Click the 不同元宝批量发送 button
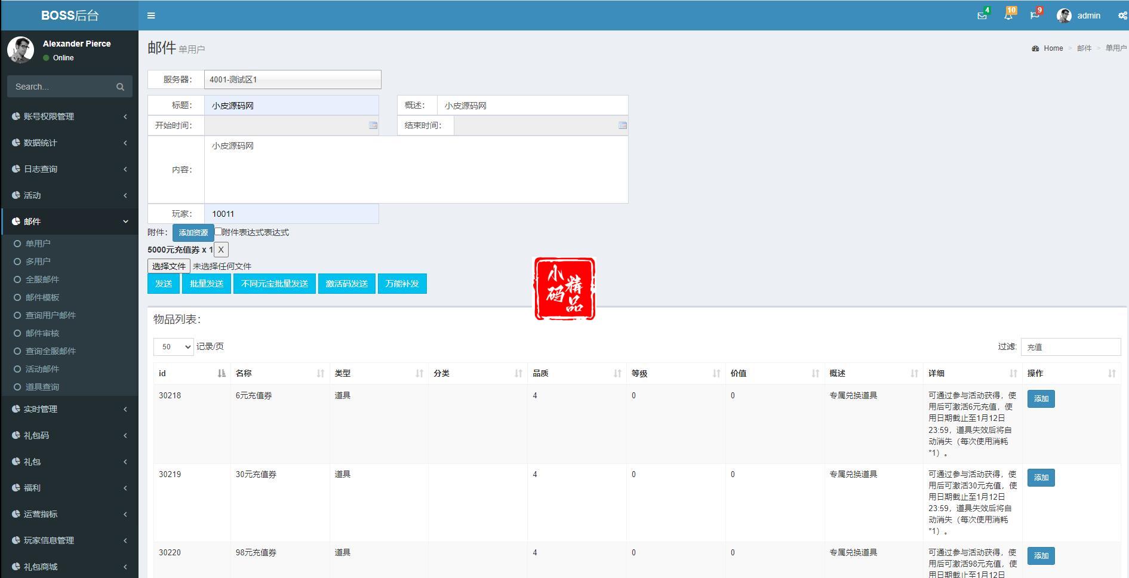This screenshot has height=578, width=1129. 275,284
